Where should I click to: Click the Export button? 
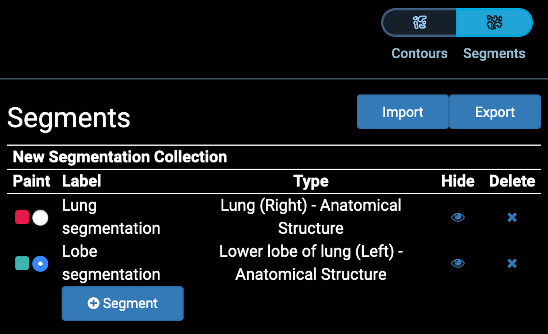click(x=495, y=112)
